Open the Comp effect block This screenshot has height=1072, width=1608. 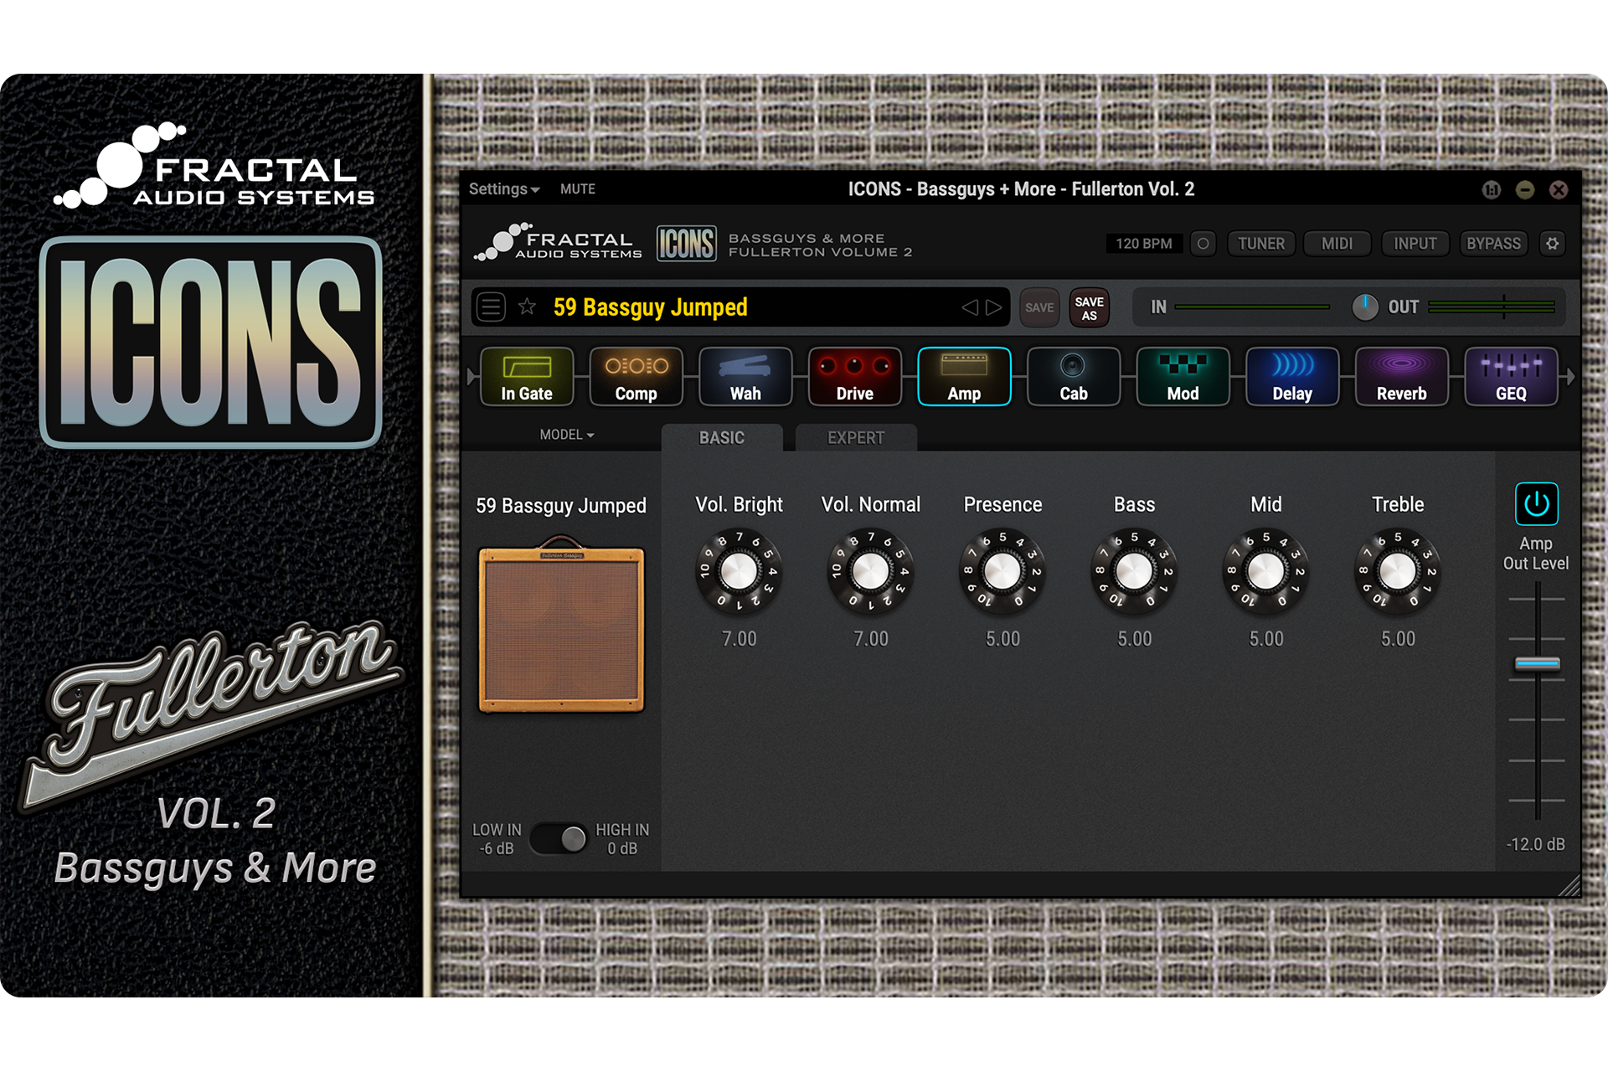pyautogui.click(x=636, y=377)
